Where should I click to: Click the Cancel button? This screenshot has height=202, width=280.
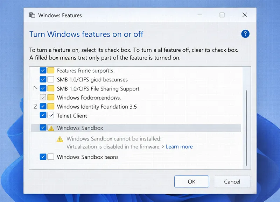[232, 181]
